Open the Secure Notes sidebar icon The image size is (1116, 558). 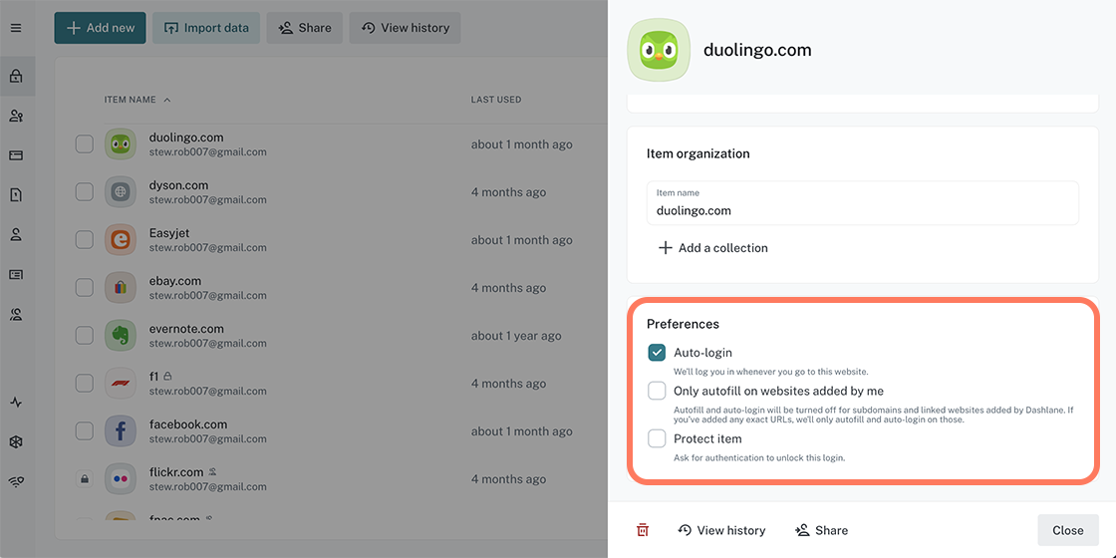pyautogui.click(x=16, y=195)
